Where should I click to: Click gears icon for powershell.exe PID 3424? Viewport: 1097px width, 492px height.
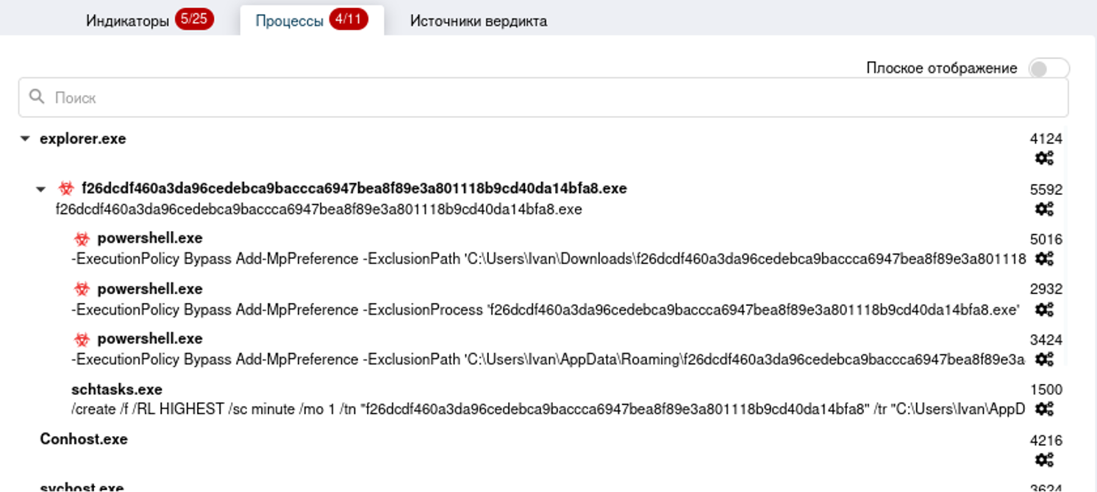click(x=1044, y=360)
